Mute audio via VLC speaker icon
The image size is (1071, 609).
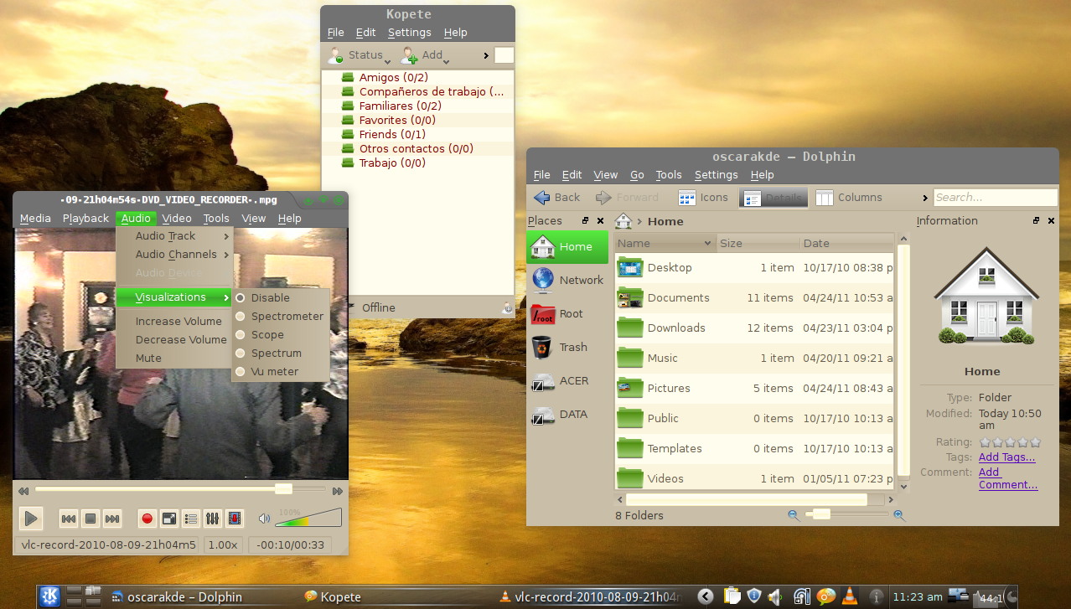click(x=265, y=519)
